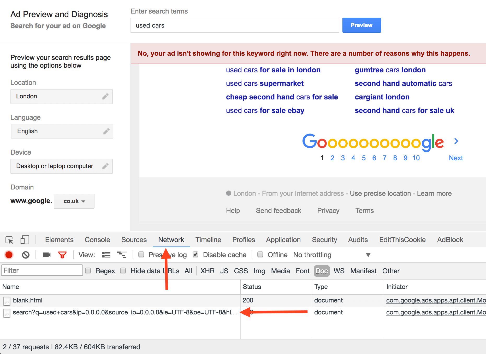
Task: Switch to the Sources tab
Action: (x=134, y=240)
